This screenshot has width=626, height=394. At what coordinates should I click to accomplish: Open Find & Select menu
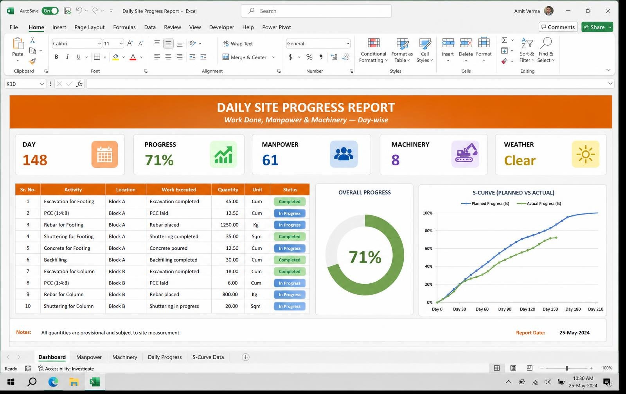[x=546, y=50]
